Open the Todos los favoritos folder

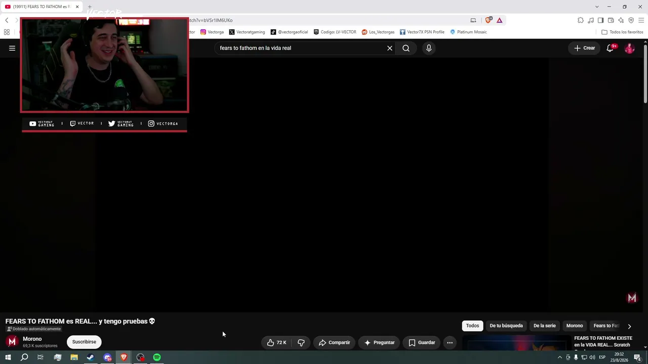622,32
